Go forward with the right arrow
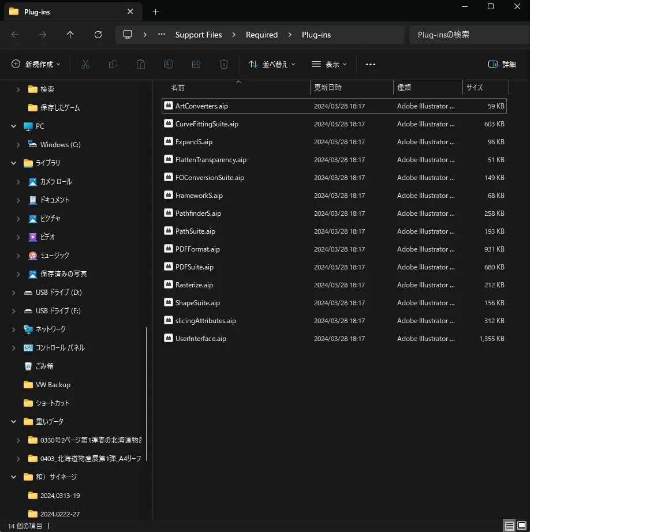This screenshot has width=665, height=532. [x=42, y=35]
